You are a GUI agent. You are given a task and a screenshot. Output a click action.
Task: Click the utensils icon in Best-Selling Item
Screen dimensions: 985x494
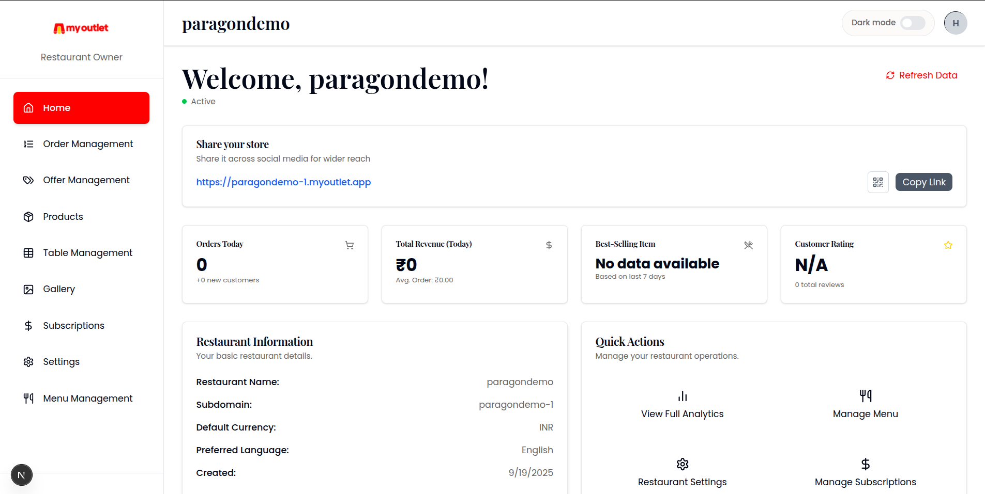(748, 245)
